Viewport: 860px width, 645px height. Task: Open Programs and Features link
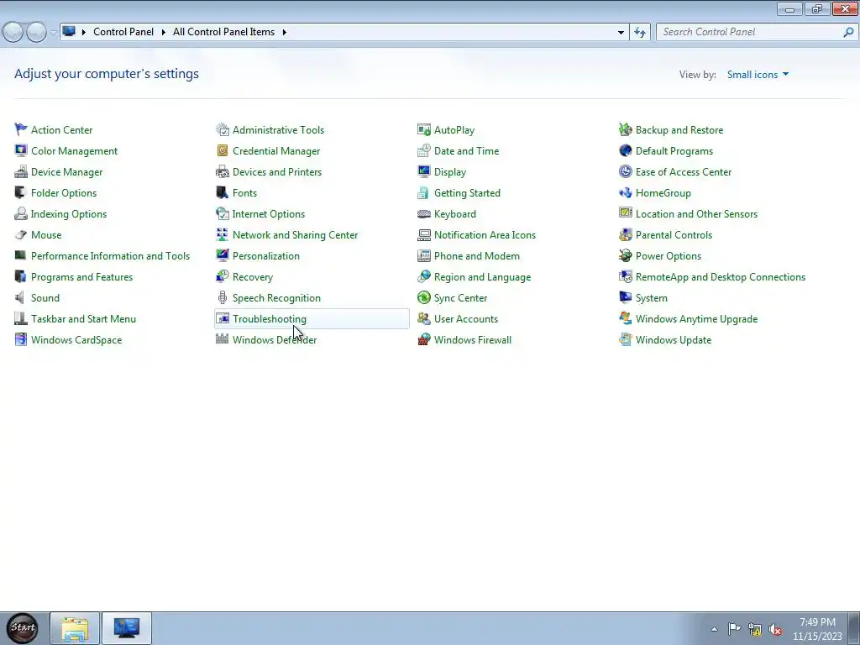point(81,277)
